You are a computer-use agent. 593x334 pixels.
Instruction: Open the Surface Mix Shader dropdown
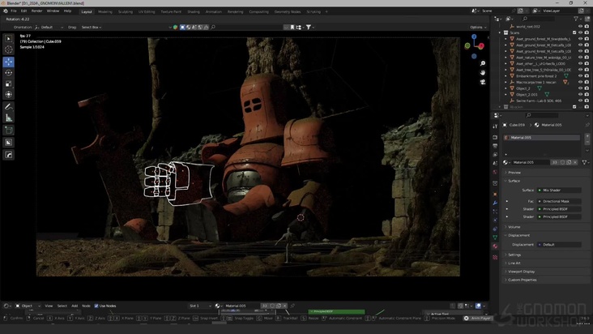coord(559,191)
